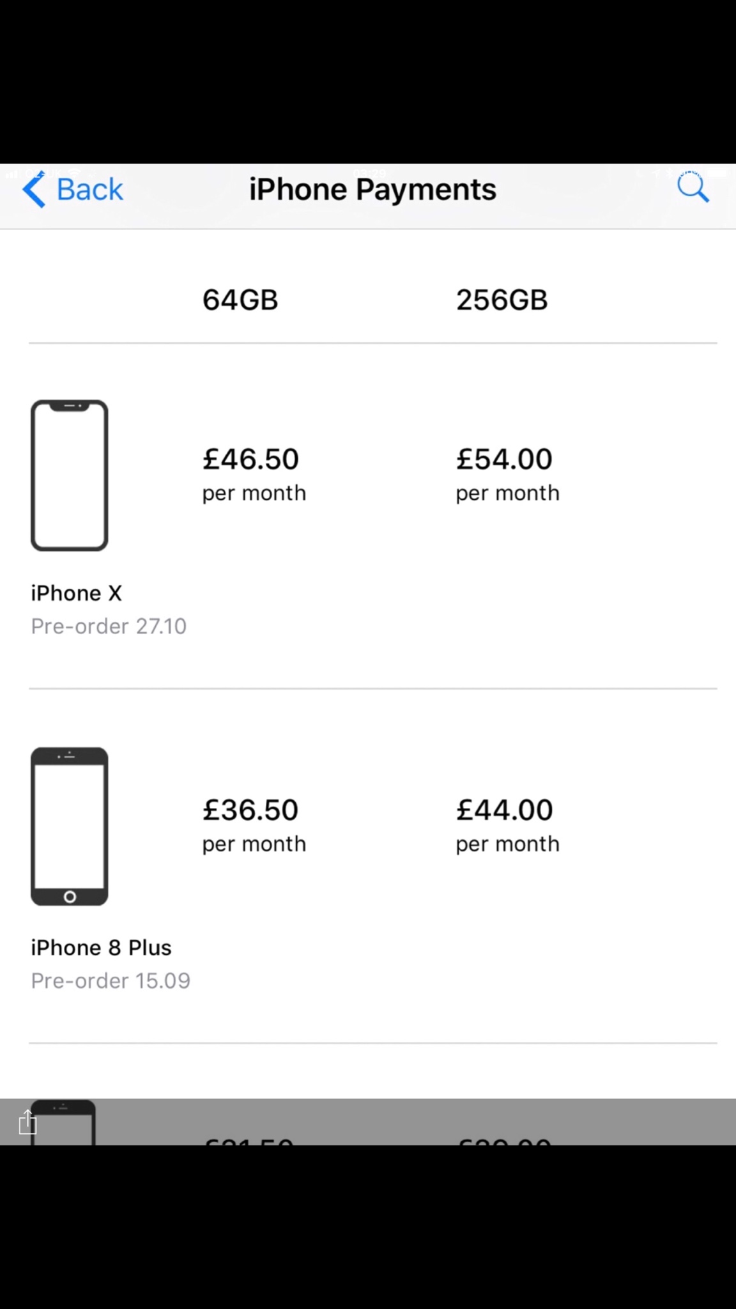Select the iPhone X outline icon
This screenshot has height=1309, width=736.
[x=70, y=476]
